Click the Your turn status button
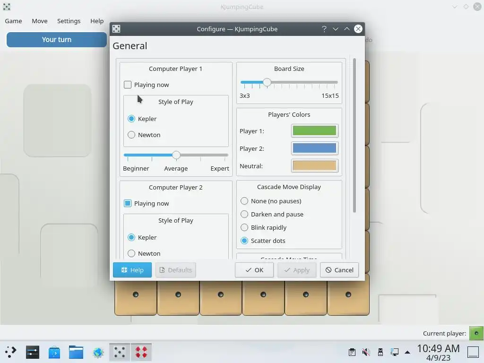 click(x=57, y=40)
